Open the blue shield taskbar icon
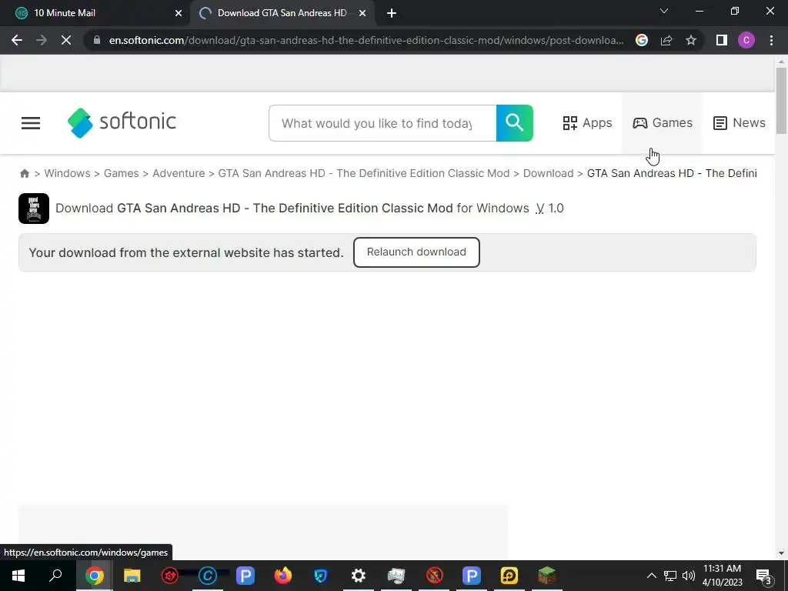Screen dimensions: 788x591 point(321,576)
